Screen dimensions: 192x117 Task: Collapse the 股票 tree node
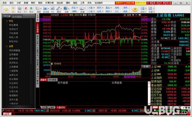click(x=7, y=46)
